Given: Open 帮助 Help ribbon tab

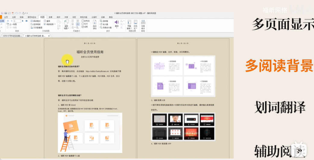Looking at the screenshot, I should click(x=111, y=17).
